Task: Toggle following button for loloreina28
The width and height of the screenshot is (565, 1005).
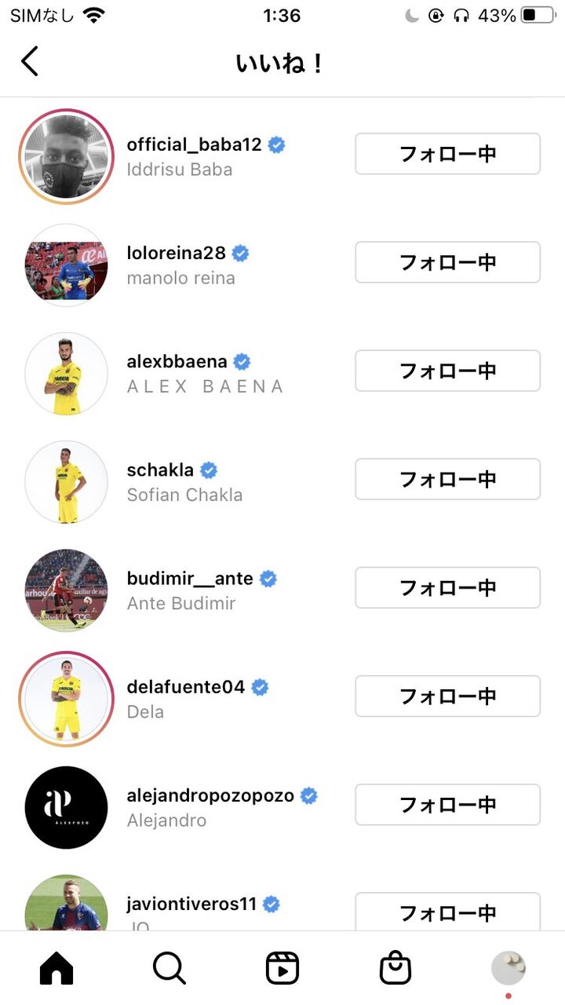Action: (447, 262)
